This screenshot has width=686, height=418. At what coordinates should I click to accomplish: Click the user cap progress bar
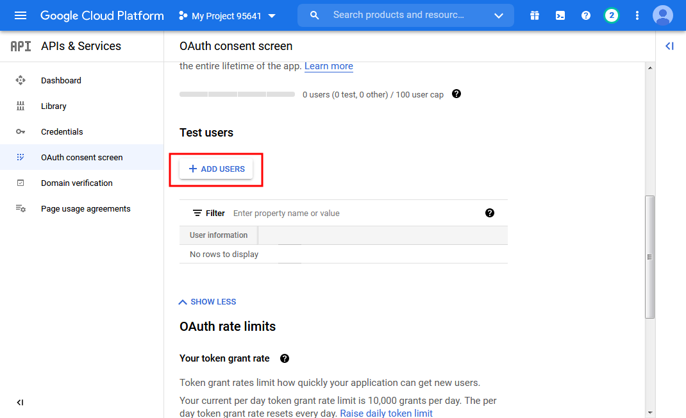(237, 94)
